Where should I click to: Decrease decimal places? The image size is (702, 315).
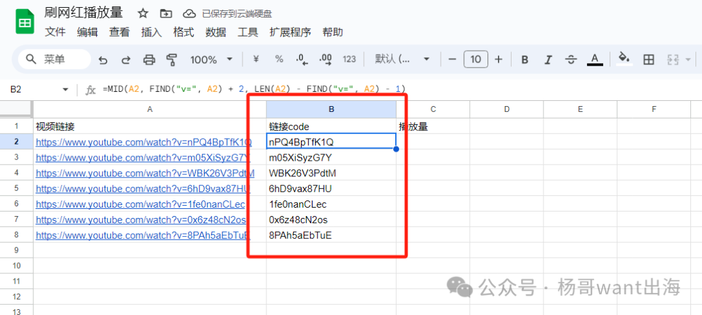(x=302, y=59)
